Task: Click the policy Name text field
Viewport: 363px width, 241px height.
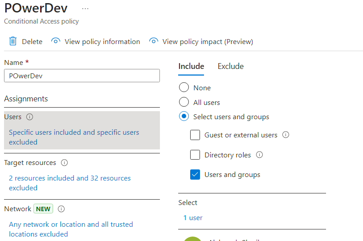Action: (x=82, y=76)
